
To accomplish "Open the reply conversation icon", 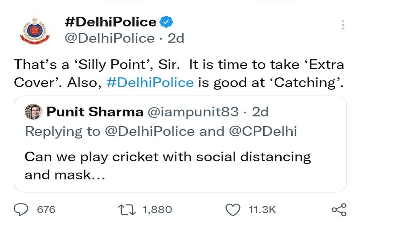I will point(21,210).
